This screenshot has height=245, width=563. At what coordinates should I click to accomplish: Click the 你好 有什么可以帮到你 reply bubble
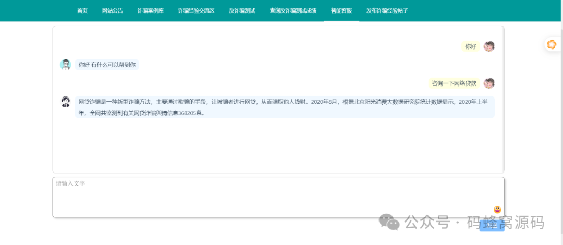(x=107, y=65)
